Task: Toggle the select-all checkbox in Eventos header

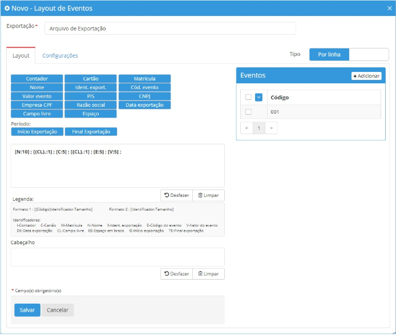Action: 248,97
